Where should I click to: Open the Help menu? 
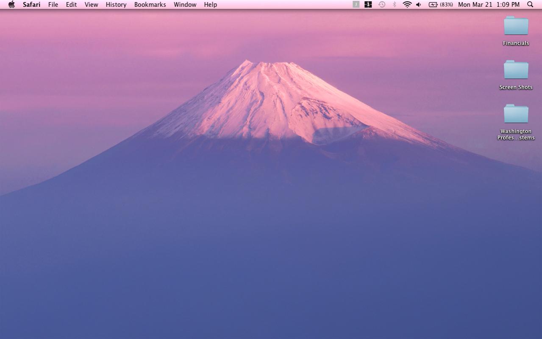tap(210, 5)
